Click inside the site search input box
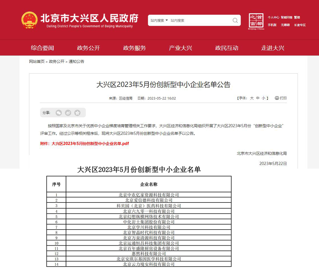 point(198,20)
